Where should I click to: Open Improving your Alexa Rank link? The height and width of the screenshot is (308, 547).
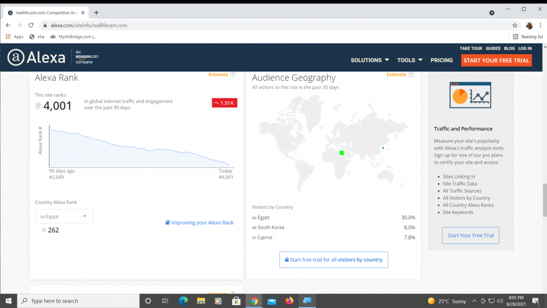point(200,223)
